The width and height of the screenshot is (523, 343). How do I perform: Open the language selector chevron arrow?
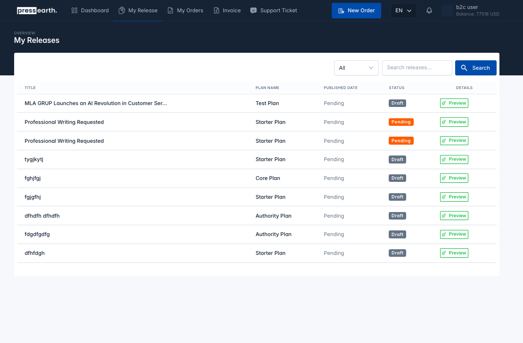pos(410,10)
